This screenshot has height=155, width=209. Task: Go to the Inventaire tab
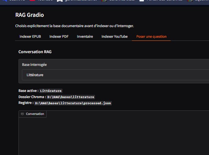[85, 37]
